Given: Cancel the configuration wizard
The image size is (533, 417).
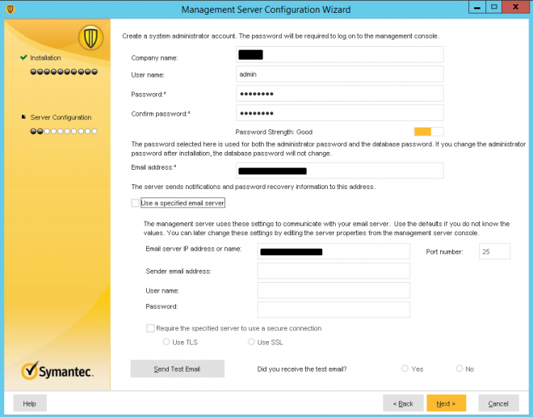Looking at the screenshot, I should point(498,403).
